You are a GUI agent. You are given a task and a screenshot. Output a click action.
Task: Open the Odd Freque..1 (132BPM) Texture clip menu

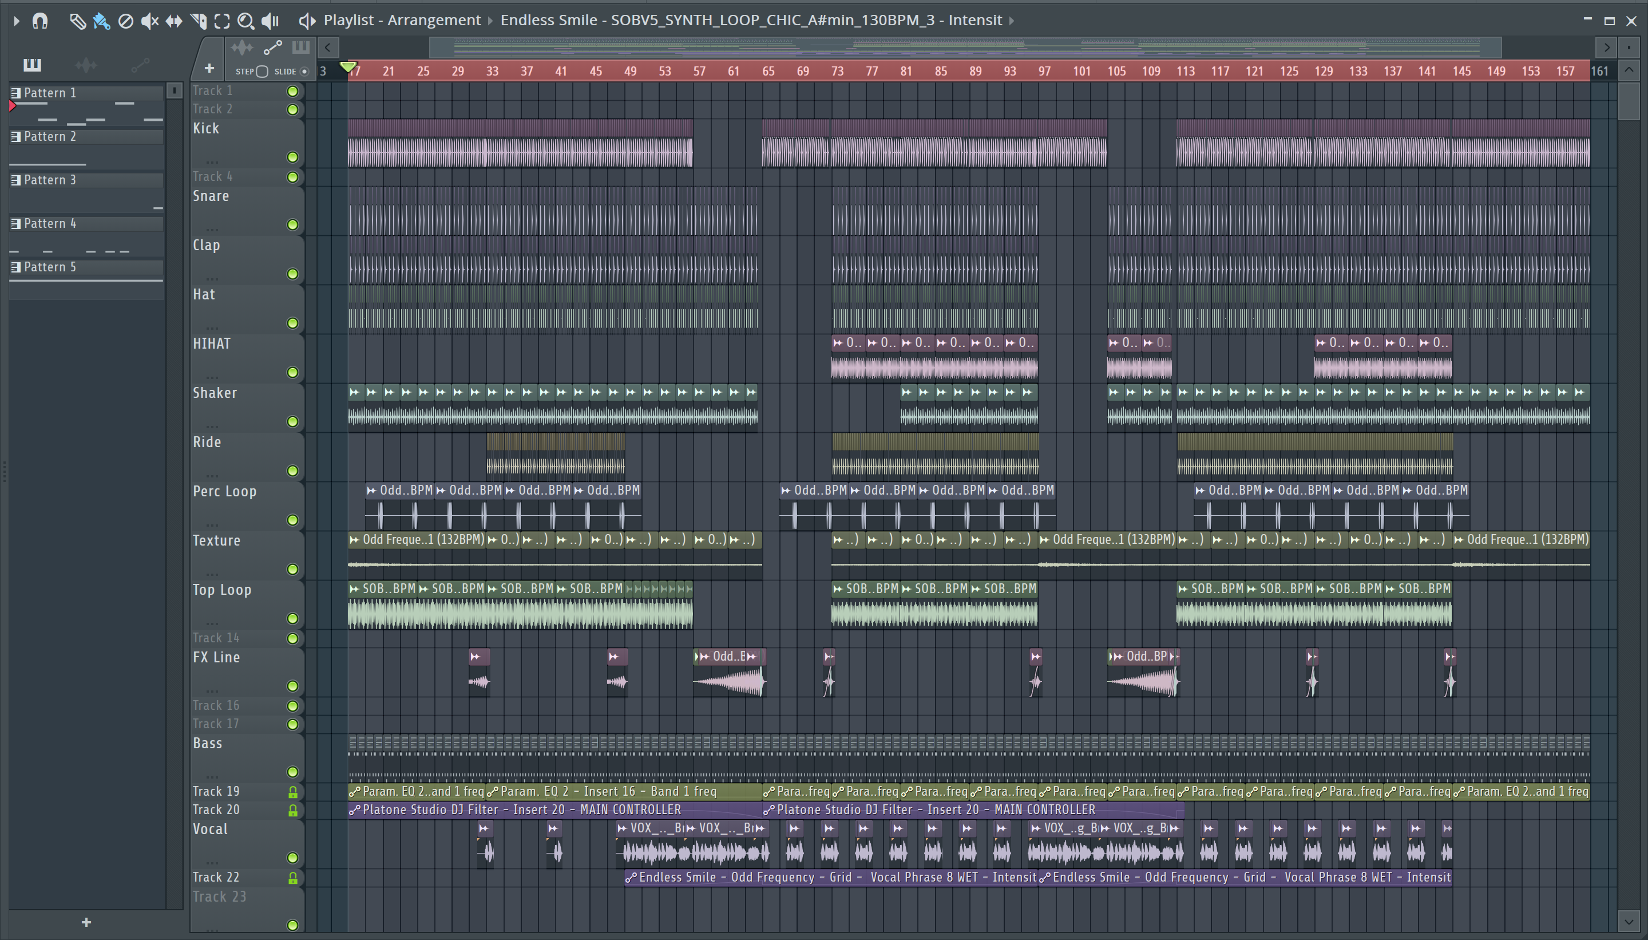tap(354, 540)
